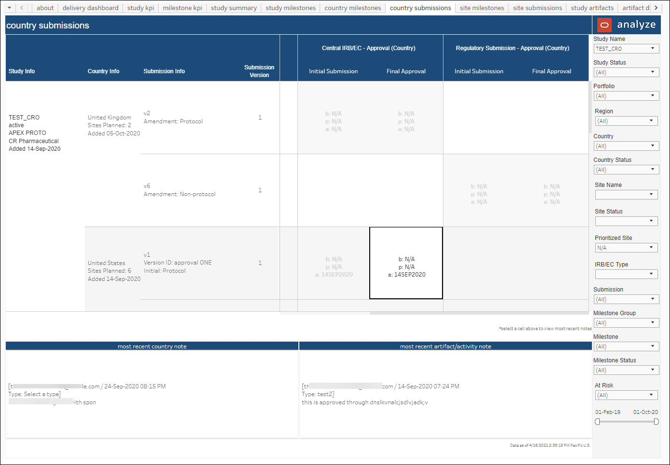Expand the IRB/EC Type dropdown
This screenshot has height=465, width=670.
click(627, 274)
